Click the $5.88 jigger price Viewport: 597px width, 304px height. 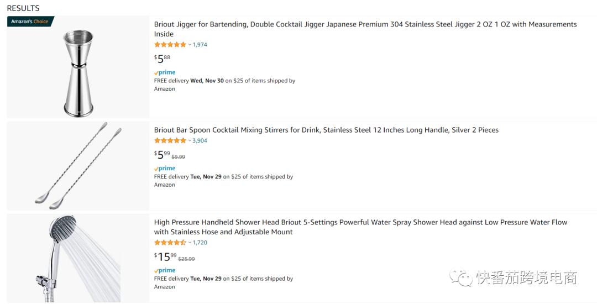(162, 59)
